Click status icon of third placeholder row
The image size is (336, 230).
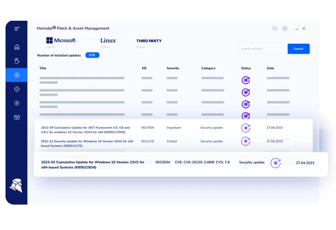point(246,104)
